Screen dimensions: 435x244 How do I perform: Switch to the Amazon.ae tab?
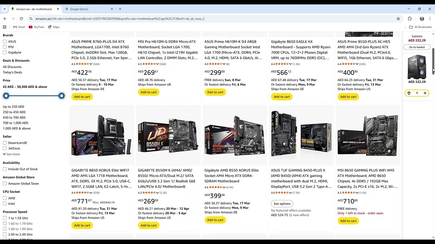click(34, 9)
